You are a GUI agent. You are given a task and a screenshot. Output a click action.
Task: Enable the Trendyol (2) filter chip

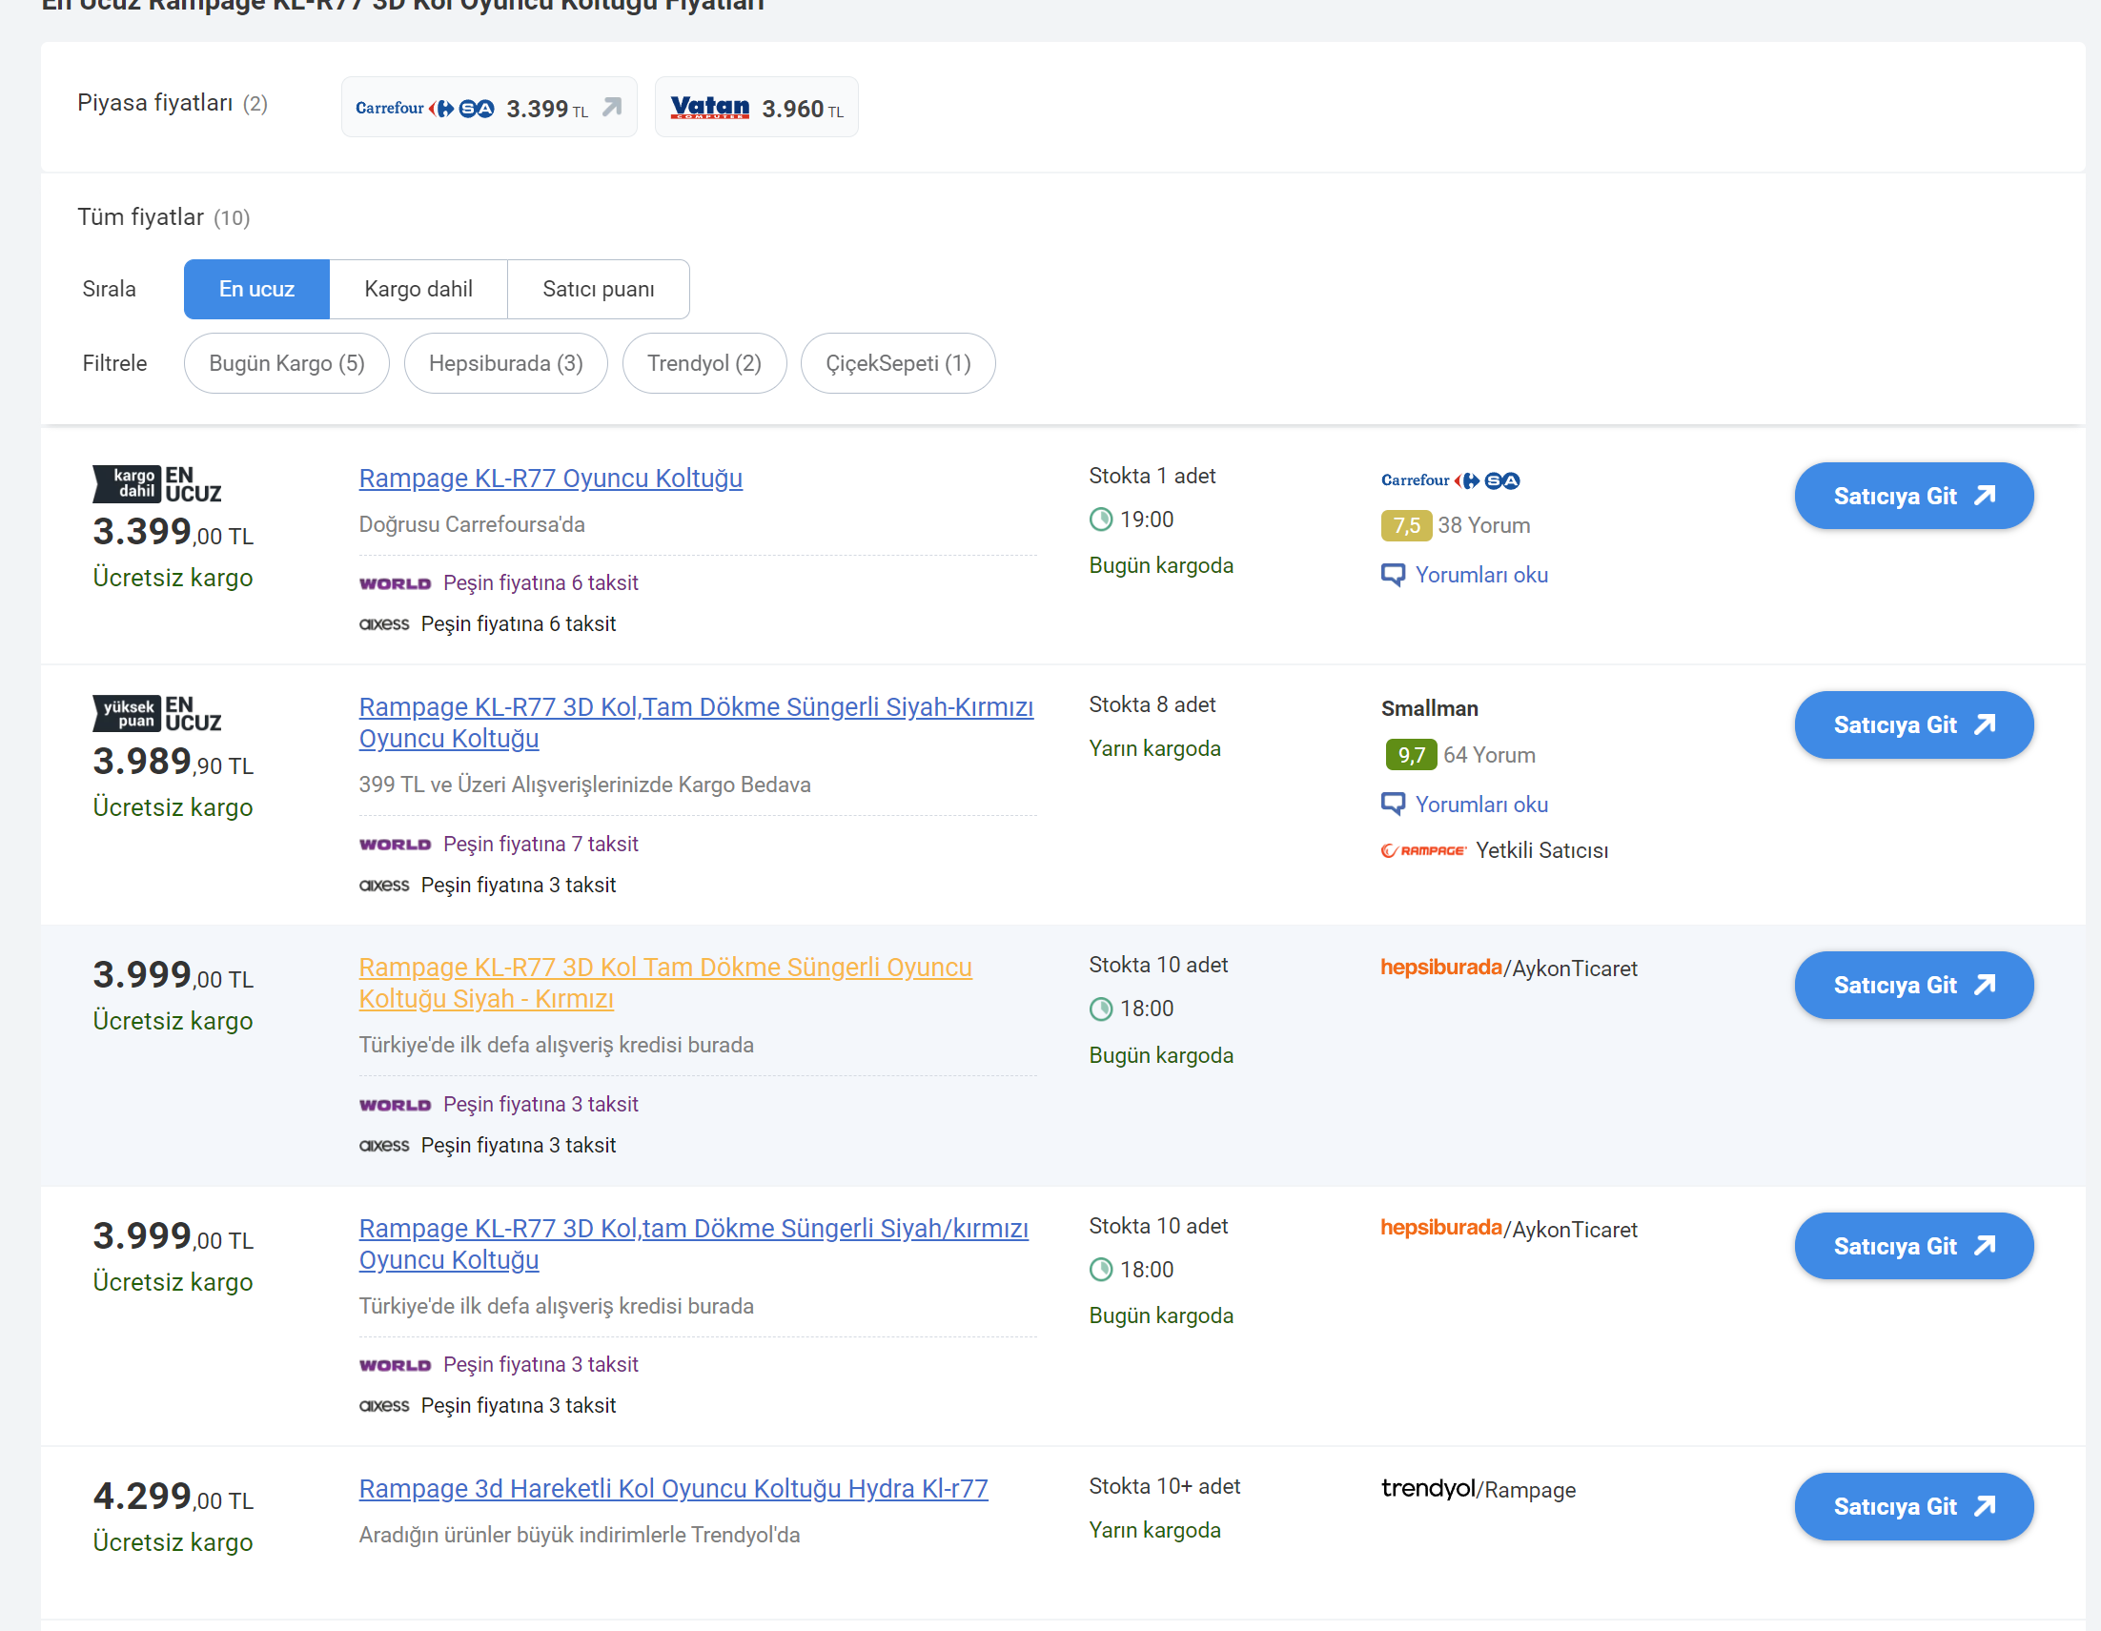(x=704, y=363)
